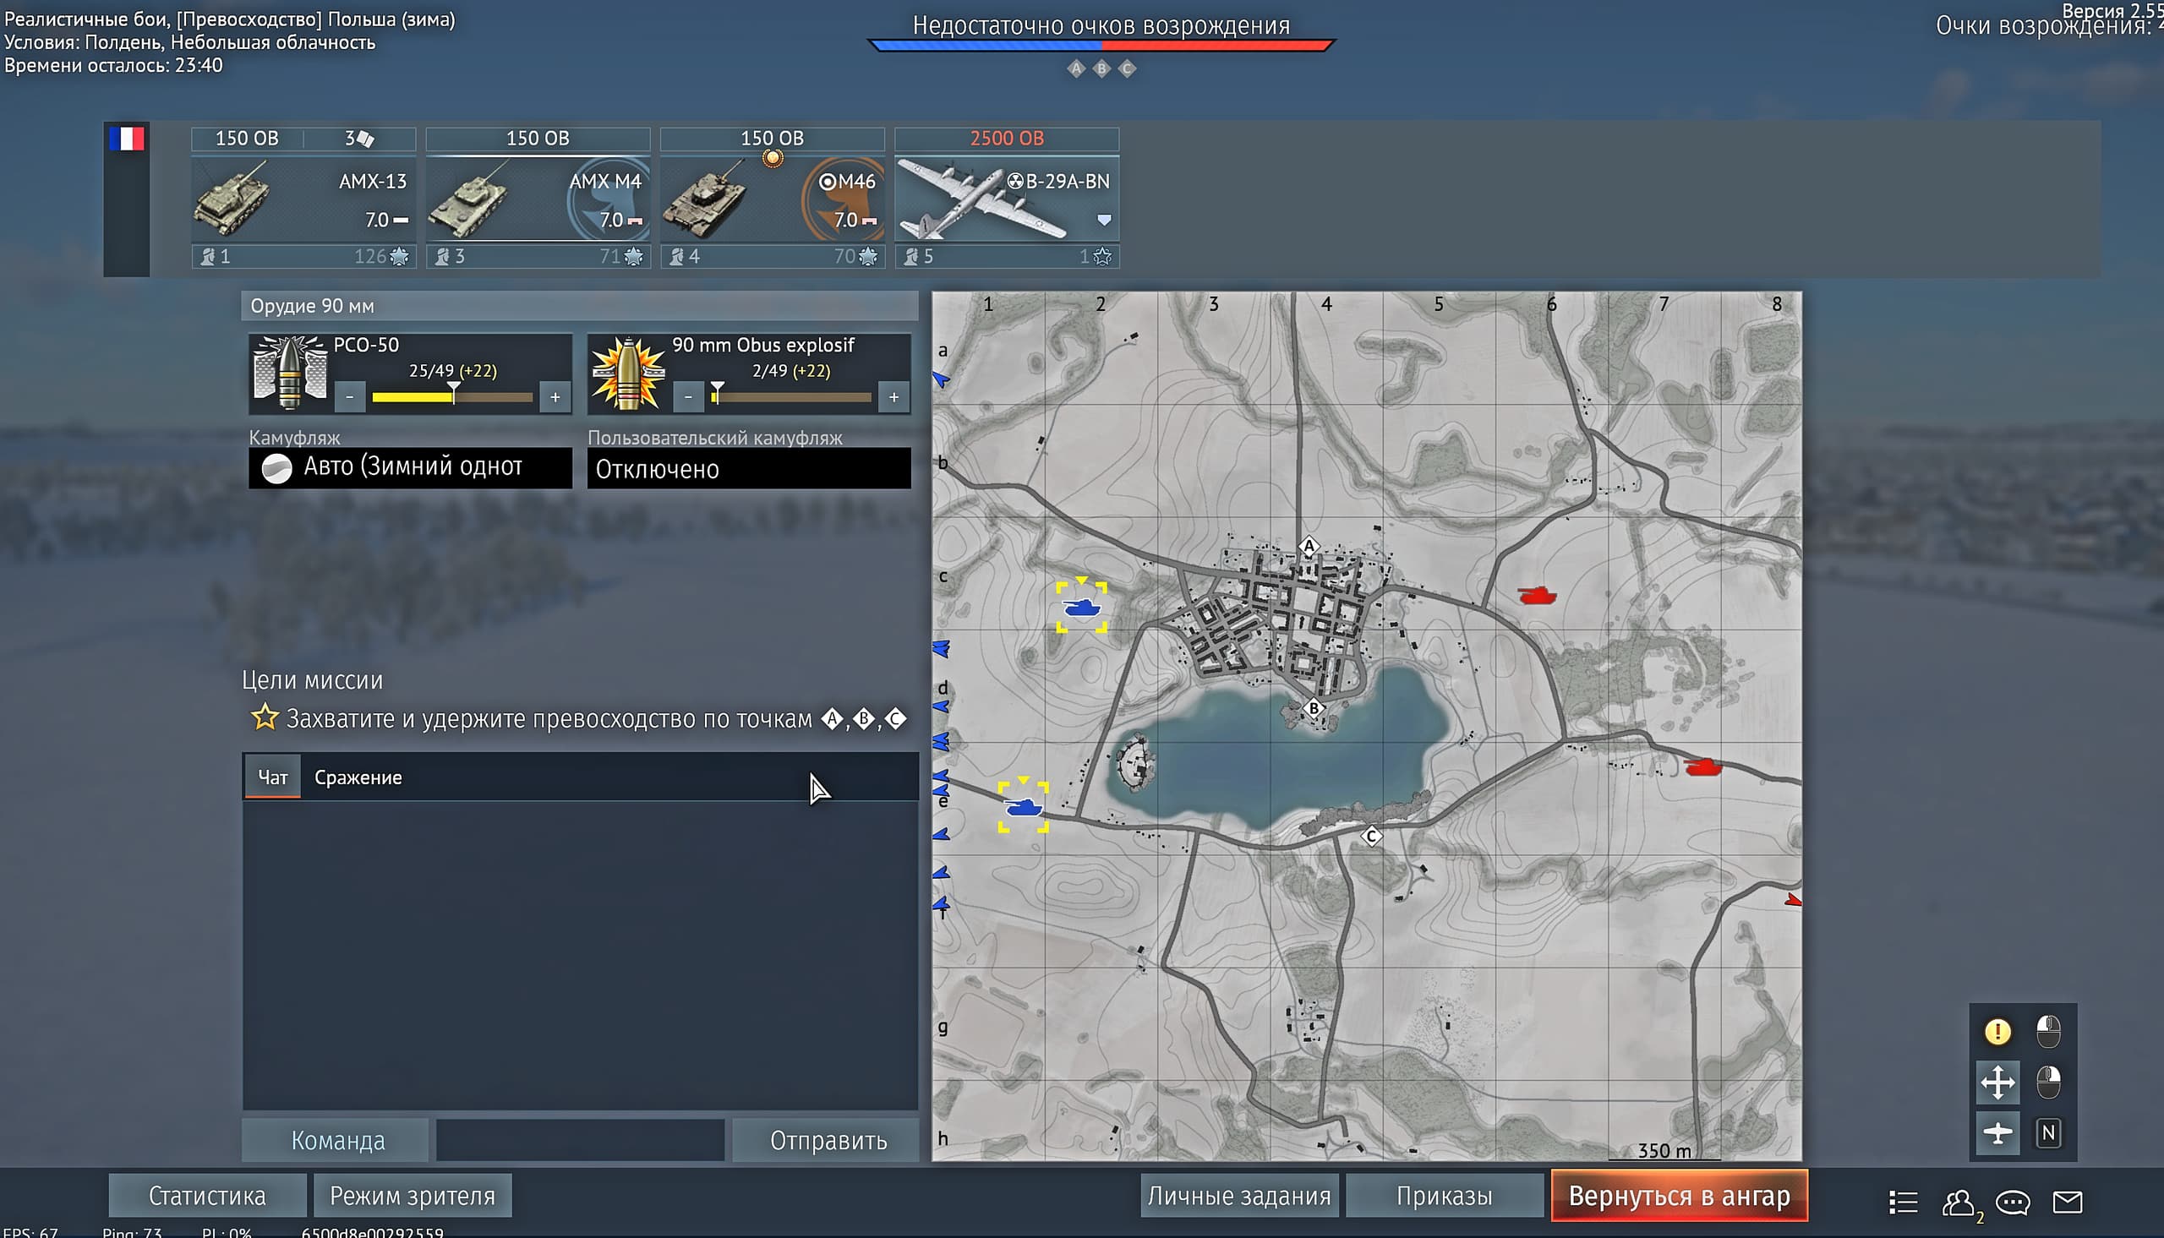This screenshot has height=1238, width=2164.
Task: Click the four-arrow map pan icon
Action: (1997, 1083)
